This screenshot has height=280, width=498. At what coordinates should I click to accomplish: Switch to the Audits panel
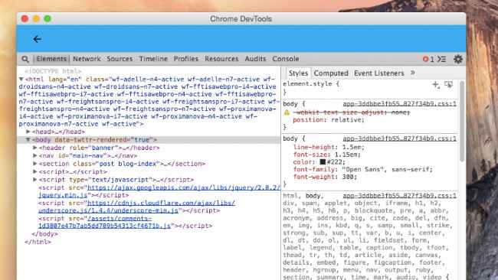tap(255, 59)
